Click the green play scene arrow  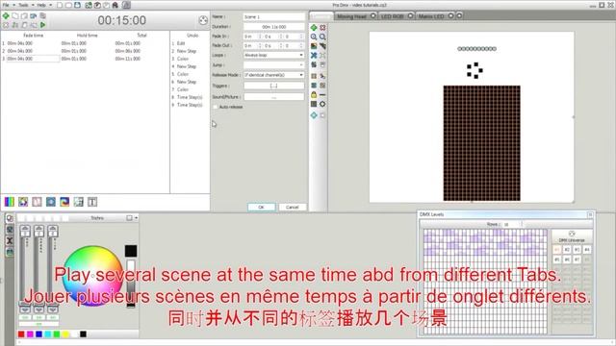(x=42, y=25)
